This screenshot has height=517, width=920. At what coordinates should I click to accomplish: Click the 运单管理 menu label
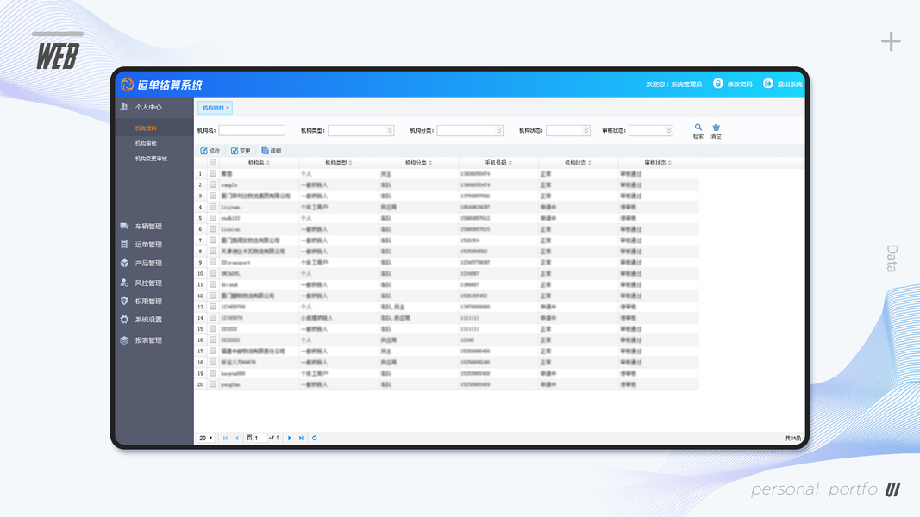click(x=148, y=245)
